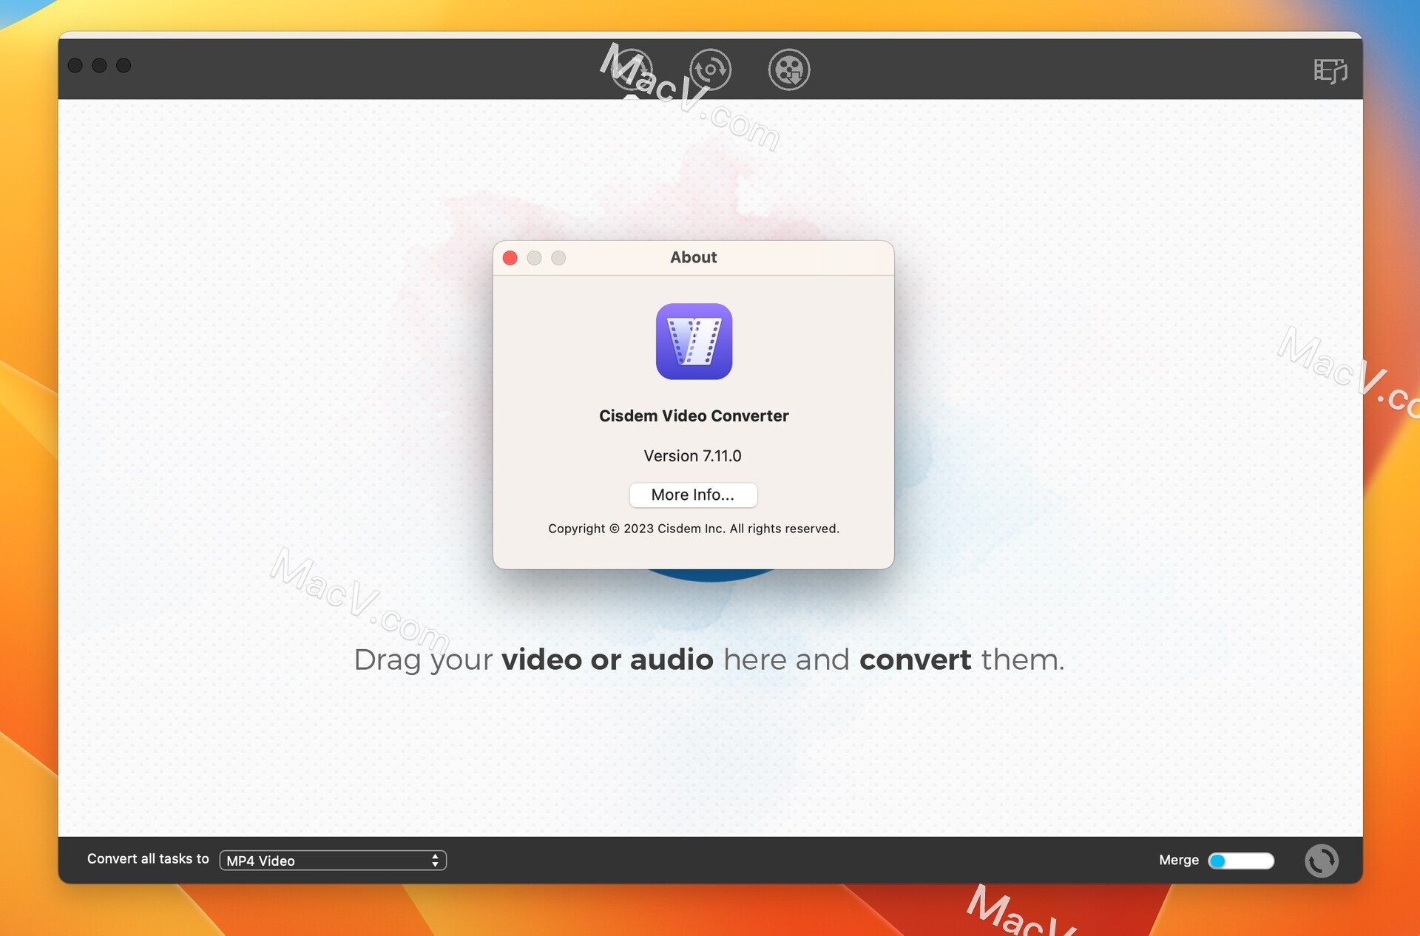The width and height of the screenshot is (1420, 936).
Task: Open the Convert tab icon in toolbar
Action: (x=631, y=69)
